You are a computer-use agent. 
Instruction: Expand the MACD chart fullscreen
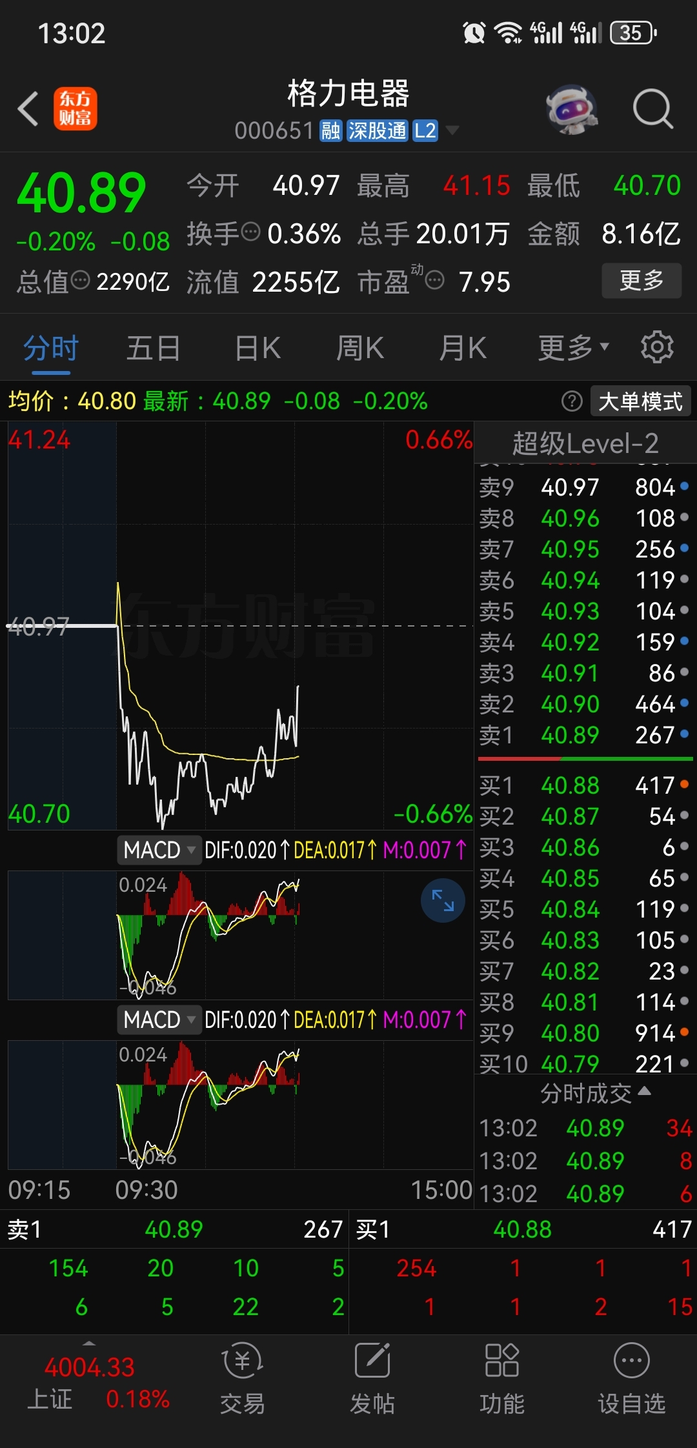point(443,900)
